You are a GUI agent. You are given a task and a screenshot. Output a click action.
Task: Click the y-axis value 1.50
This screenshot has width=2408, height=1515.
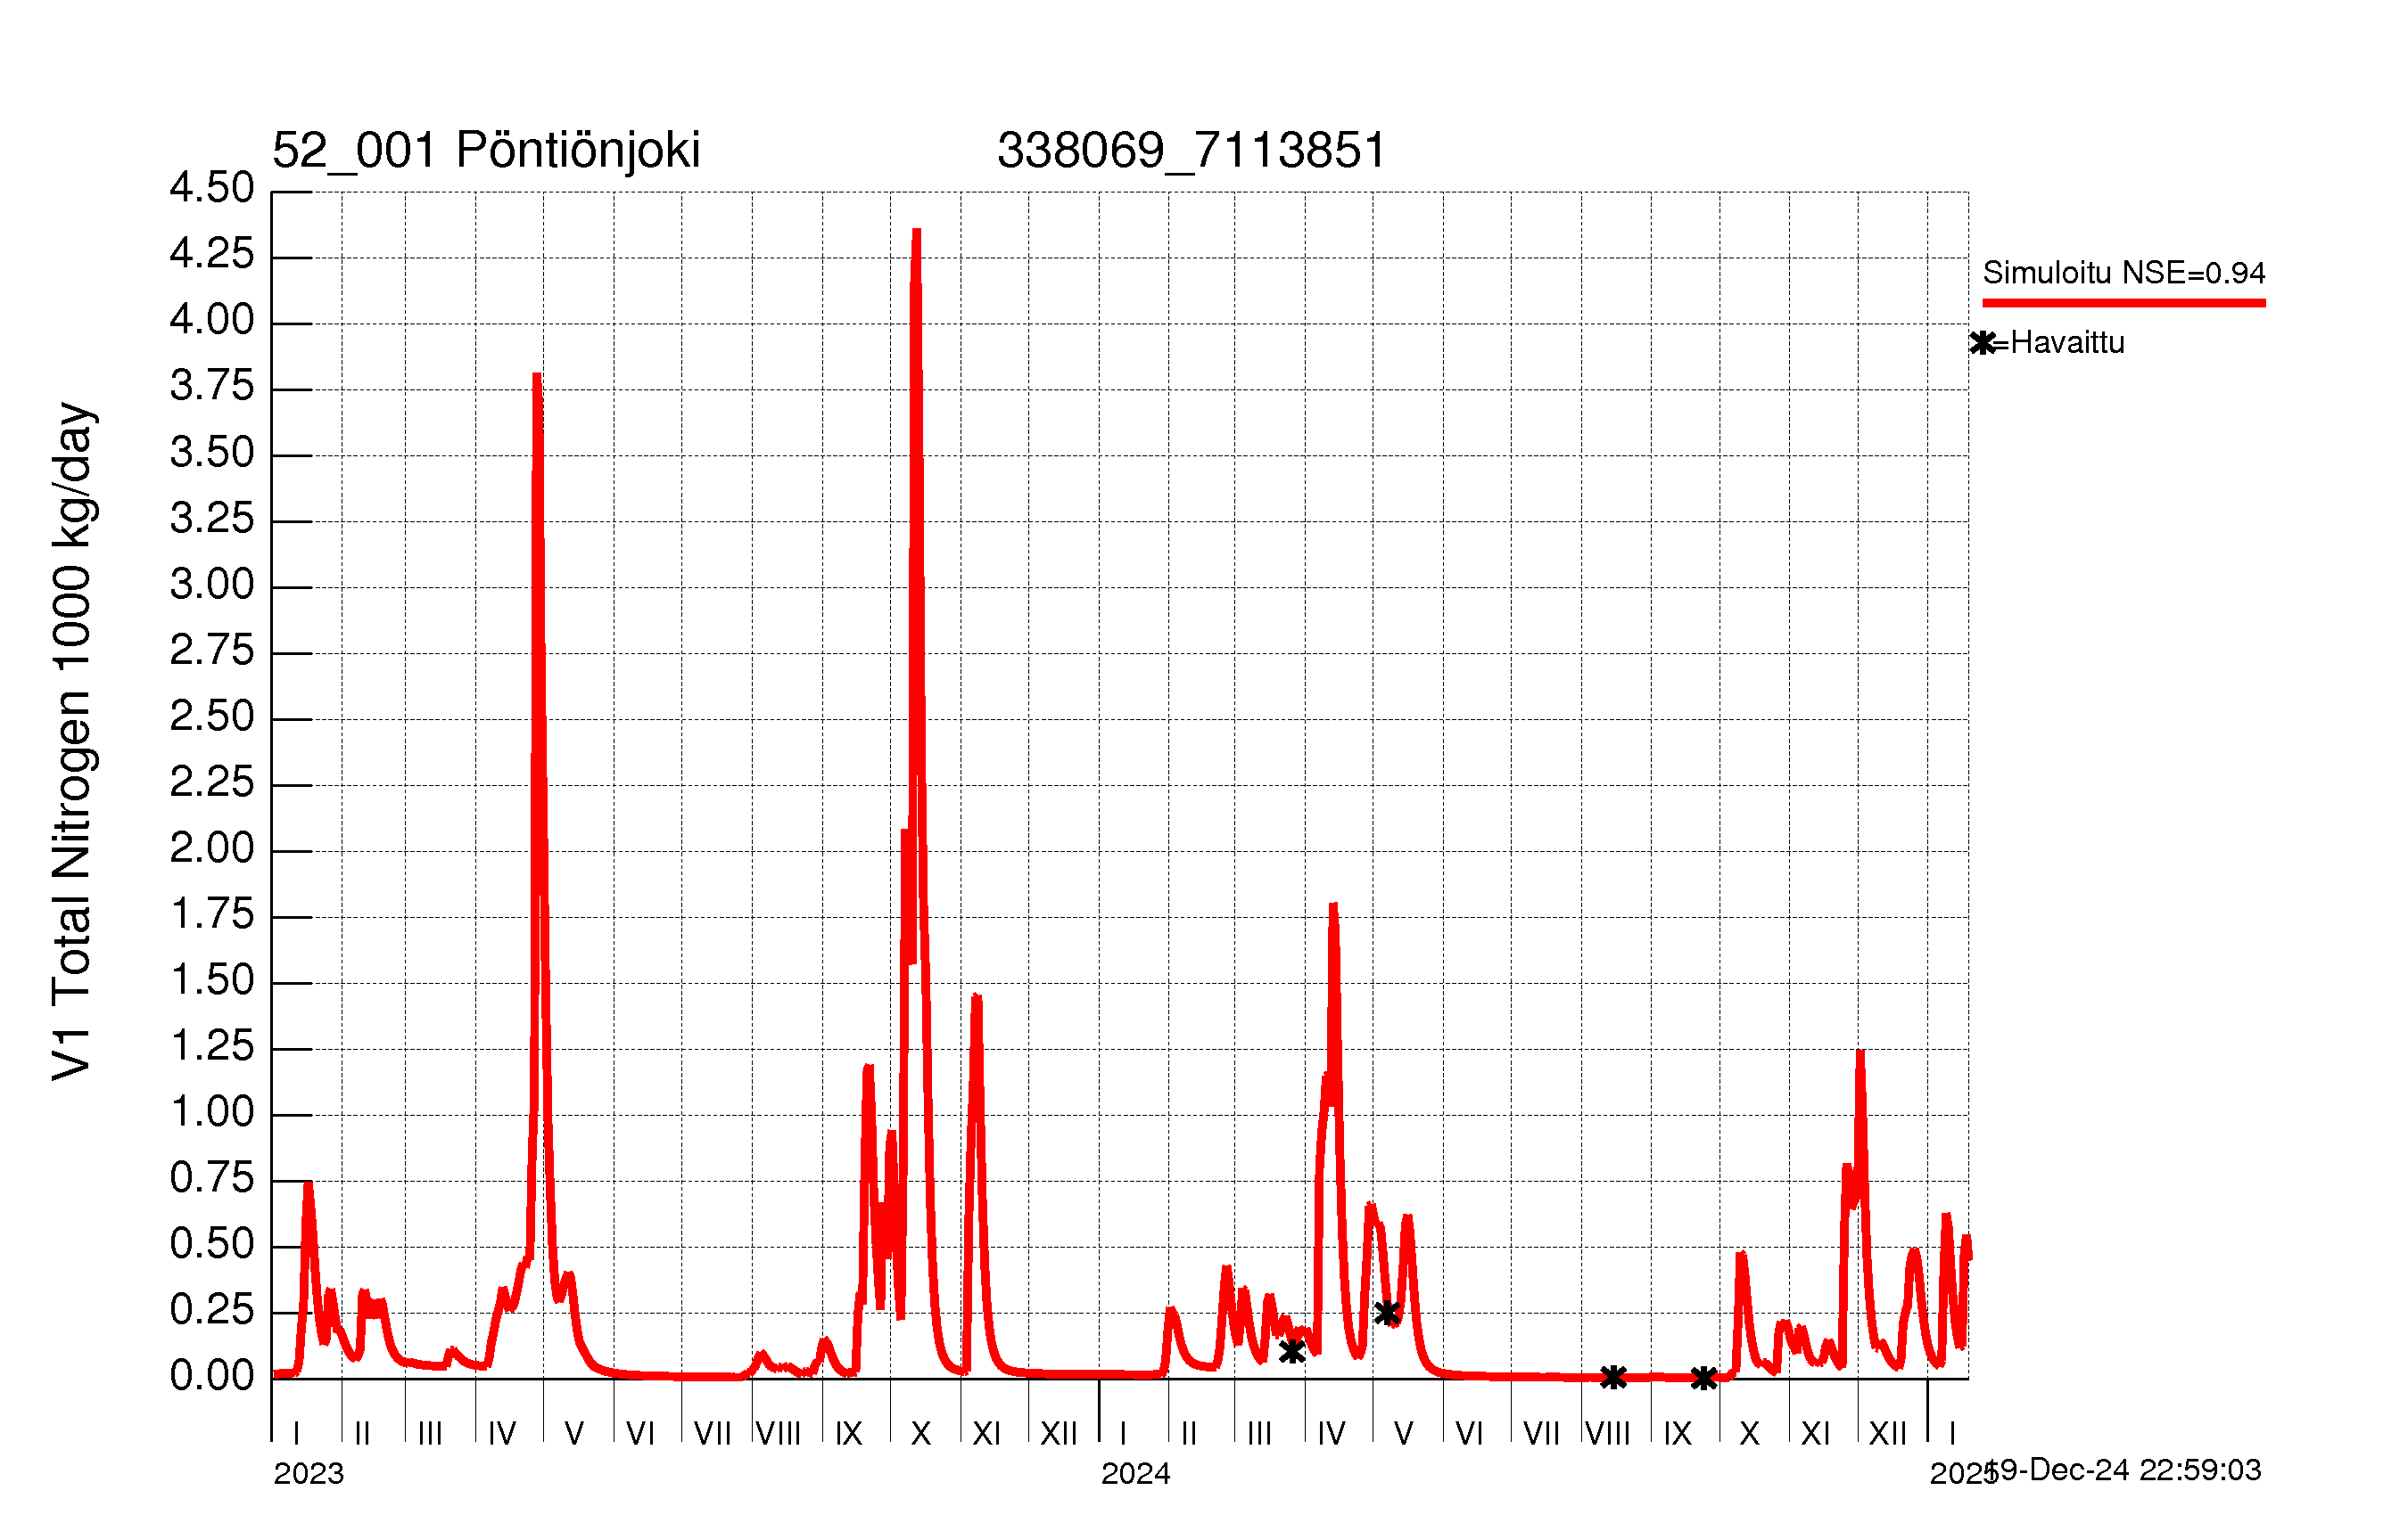(x=212, y=980)
